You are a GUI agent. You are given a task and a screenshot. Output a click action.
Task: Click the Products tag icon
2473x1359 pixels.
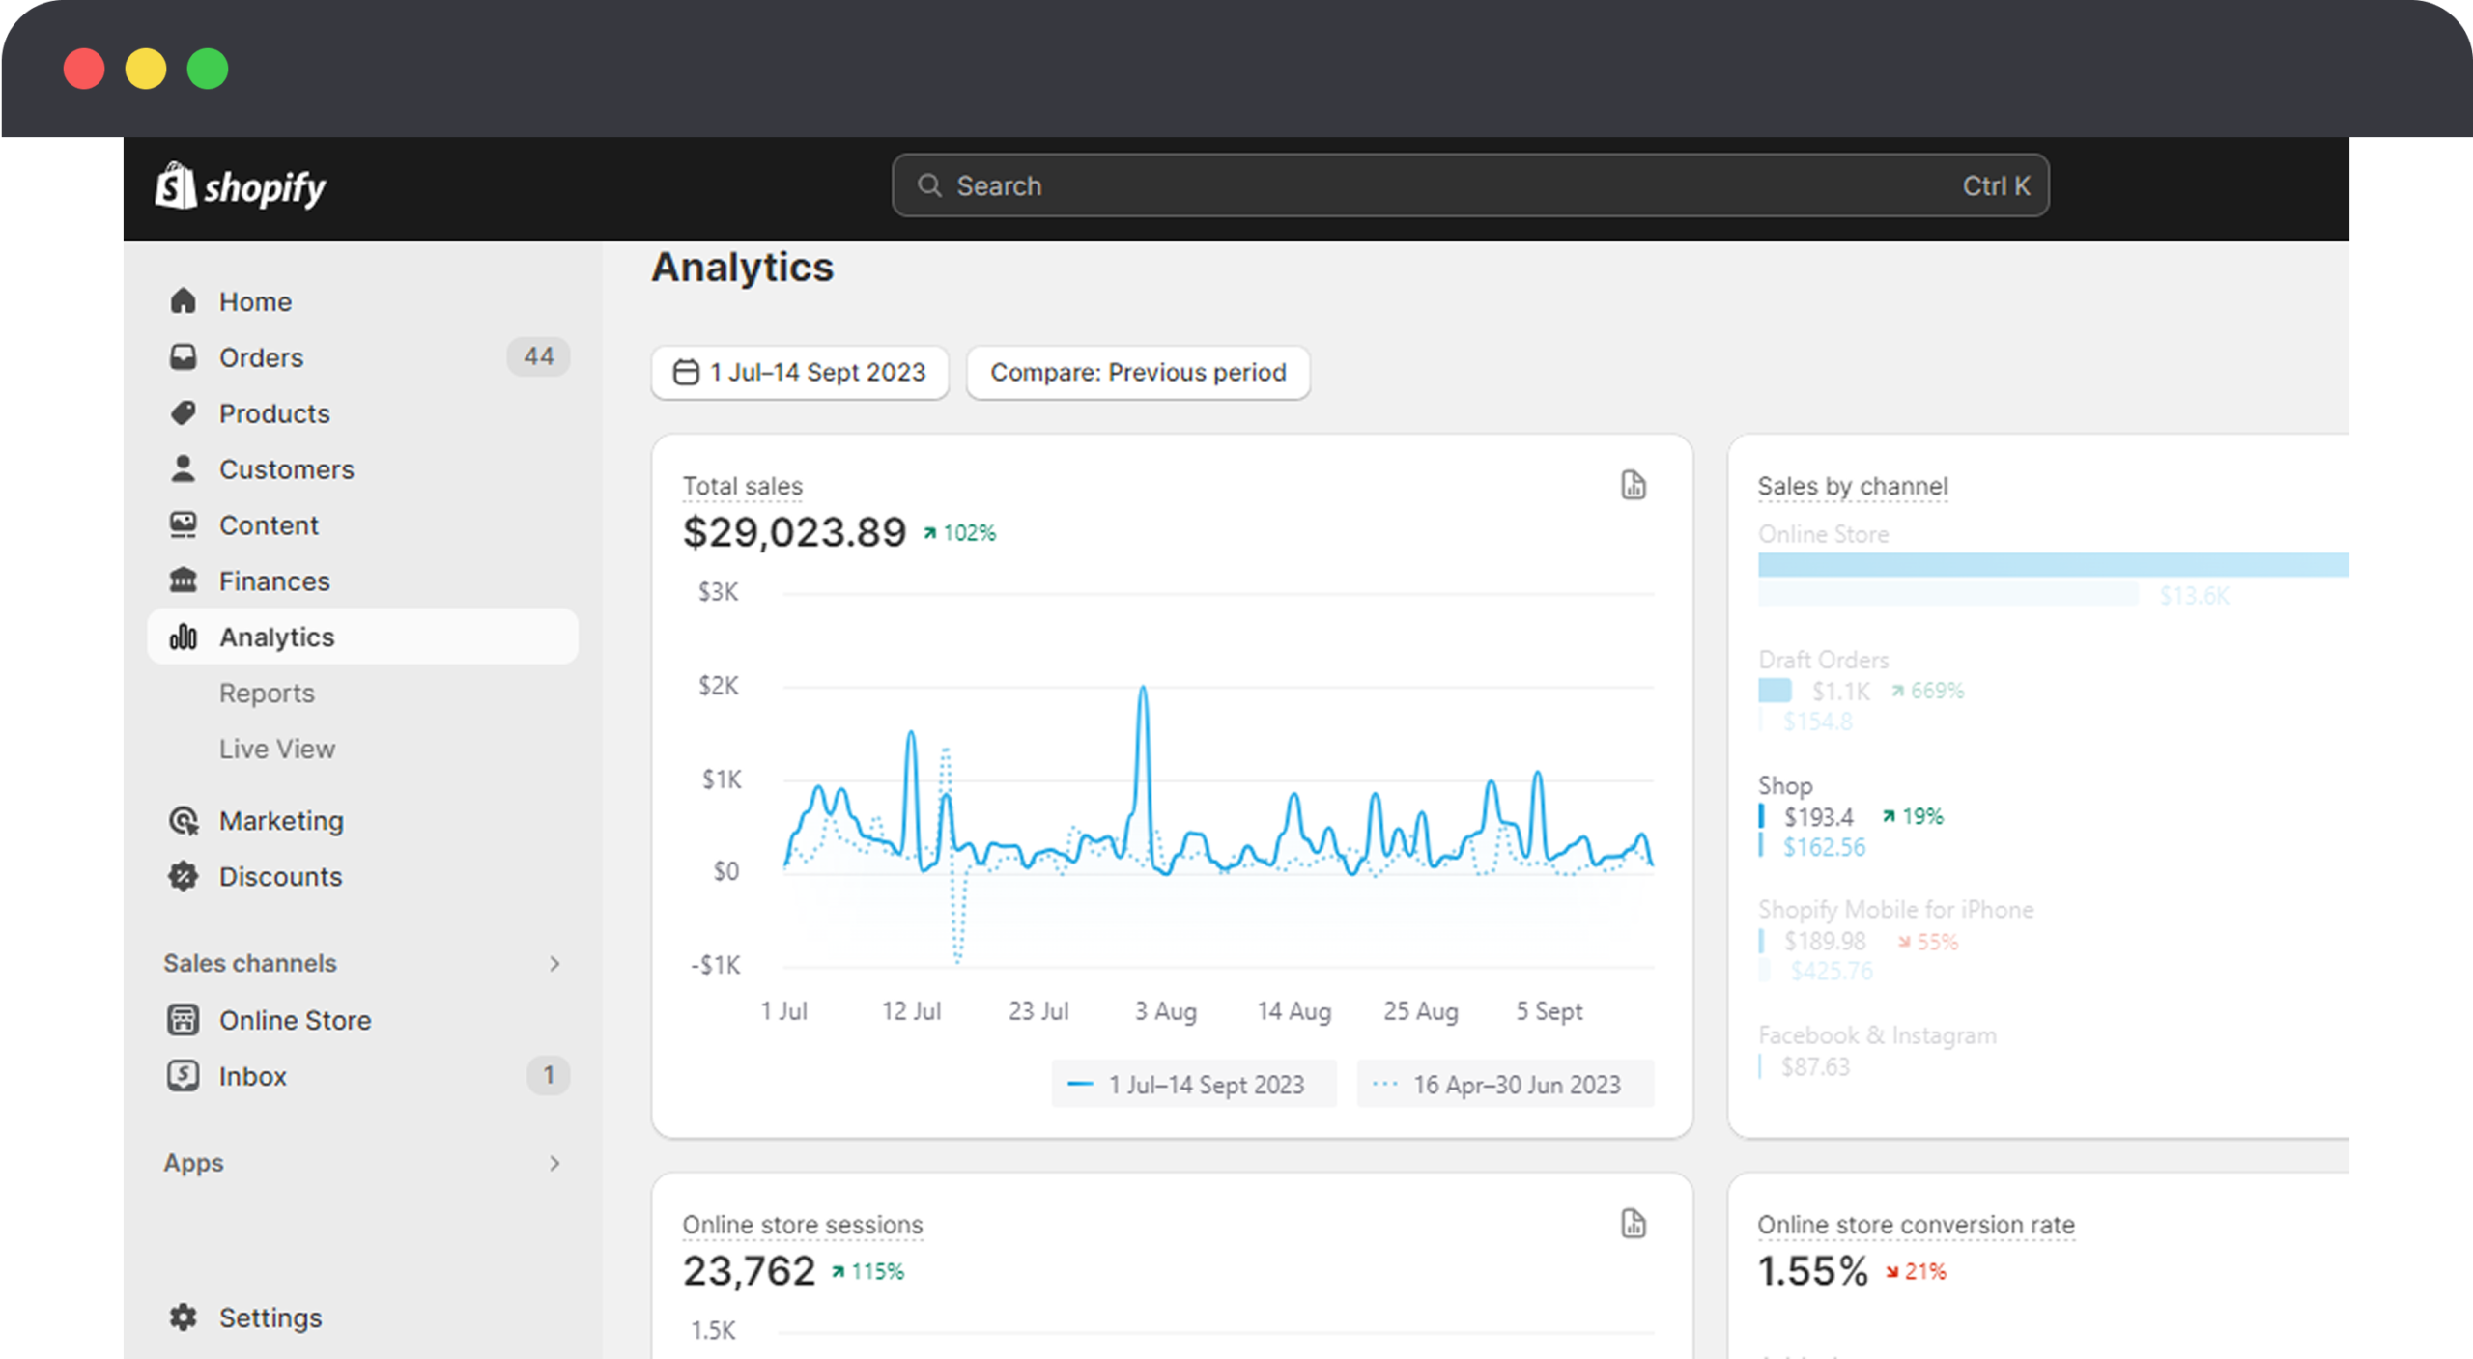(183, 413)
